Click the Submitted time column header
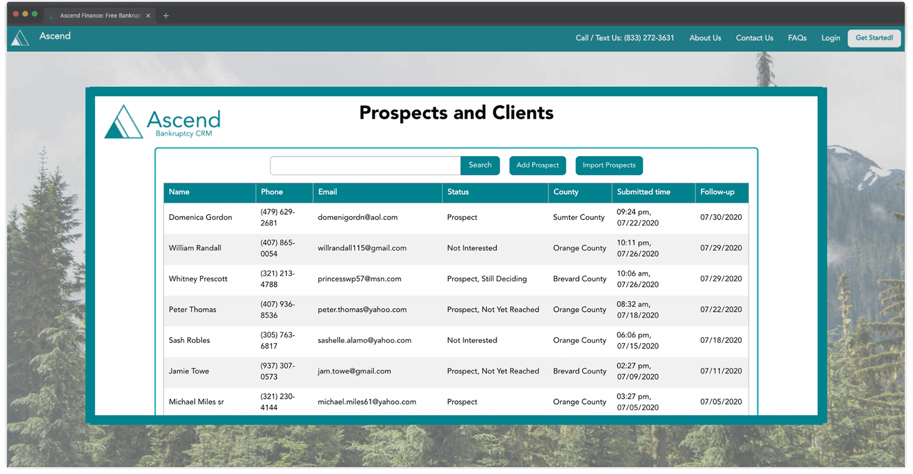Viewport: 913px width, 474px height. (x=643, y=192)
